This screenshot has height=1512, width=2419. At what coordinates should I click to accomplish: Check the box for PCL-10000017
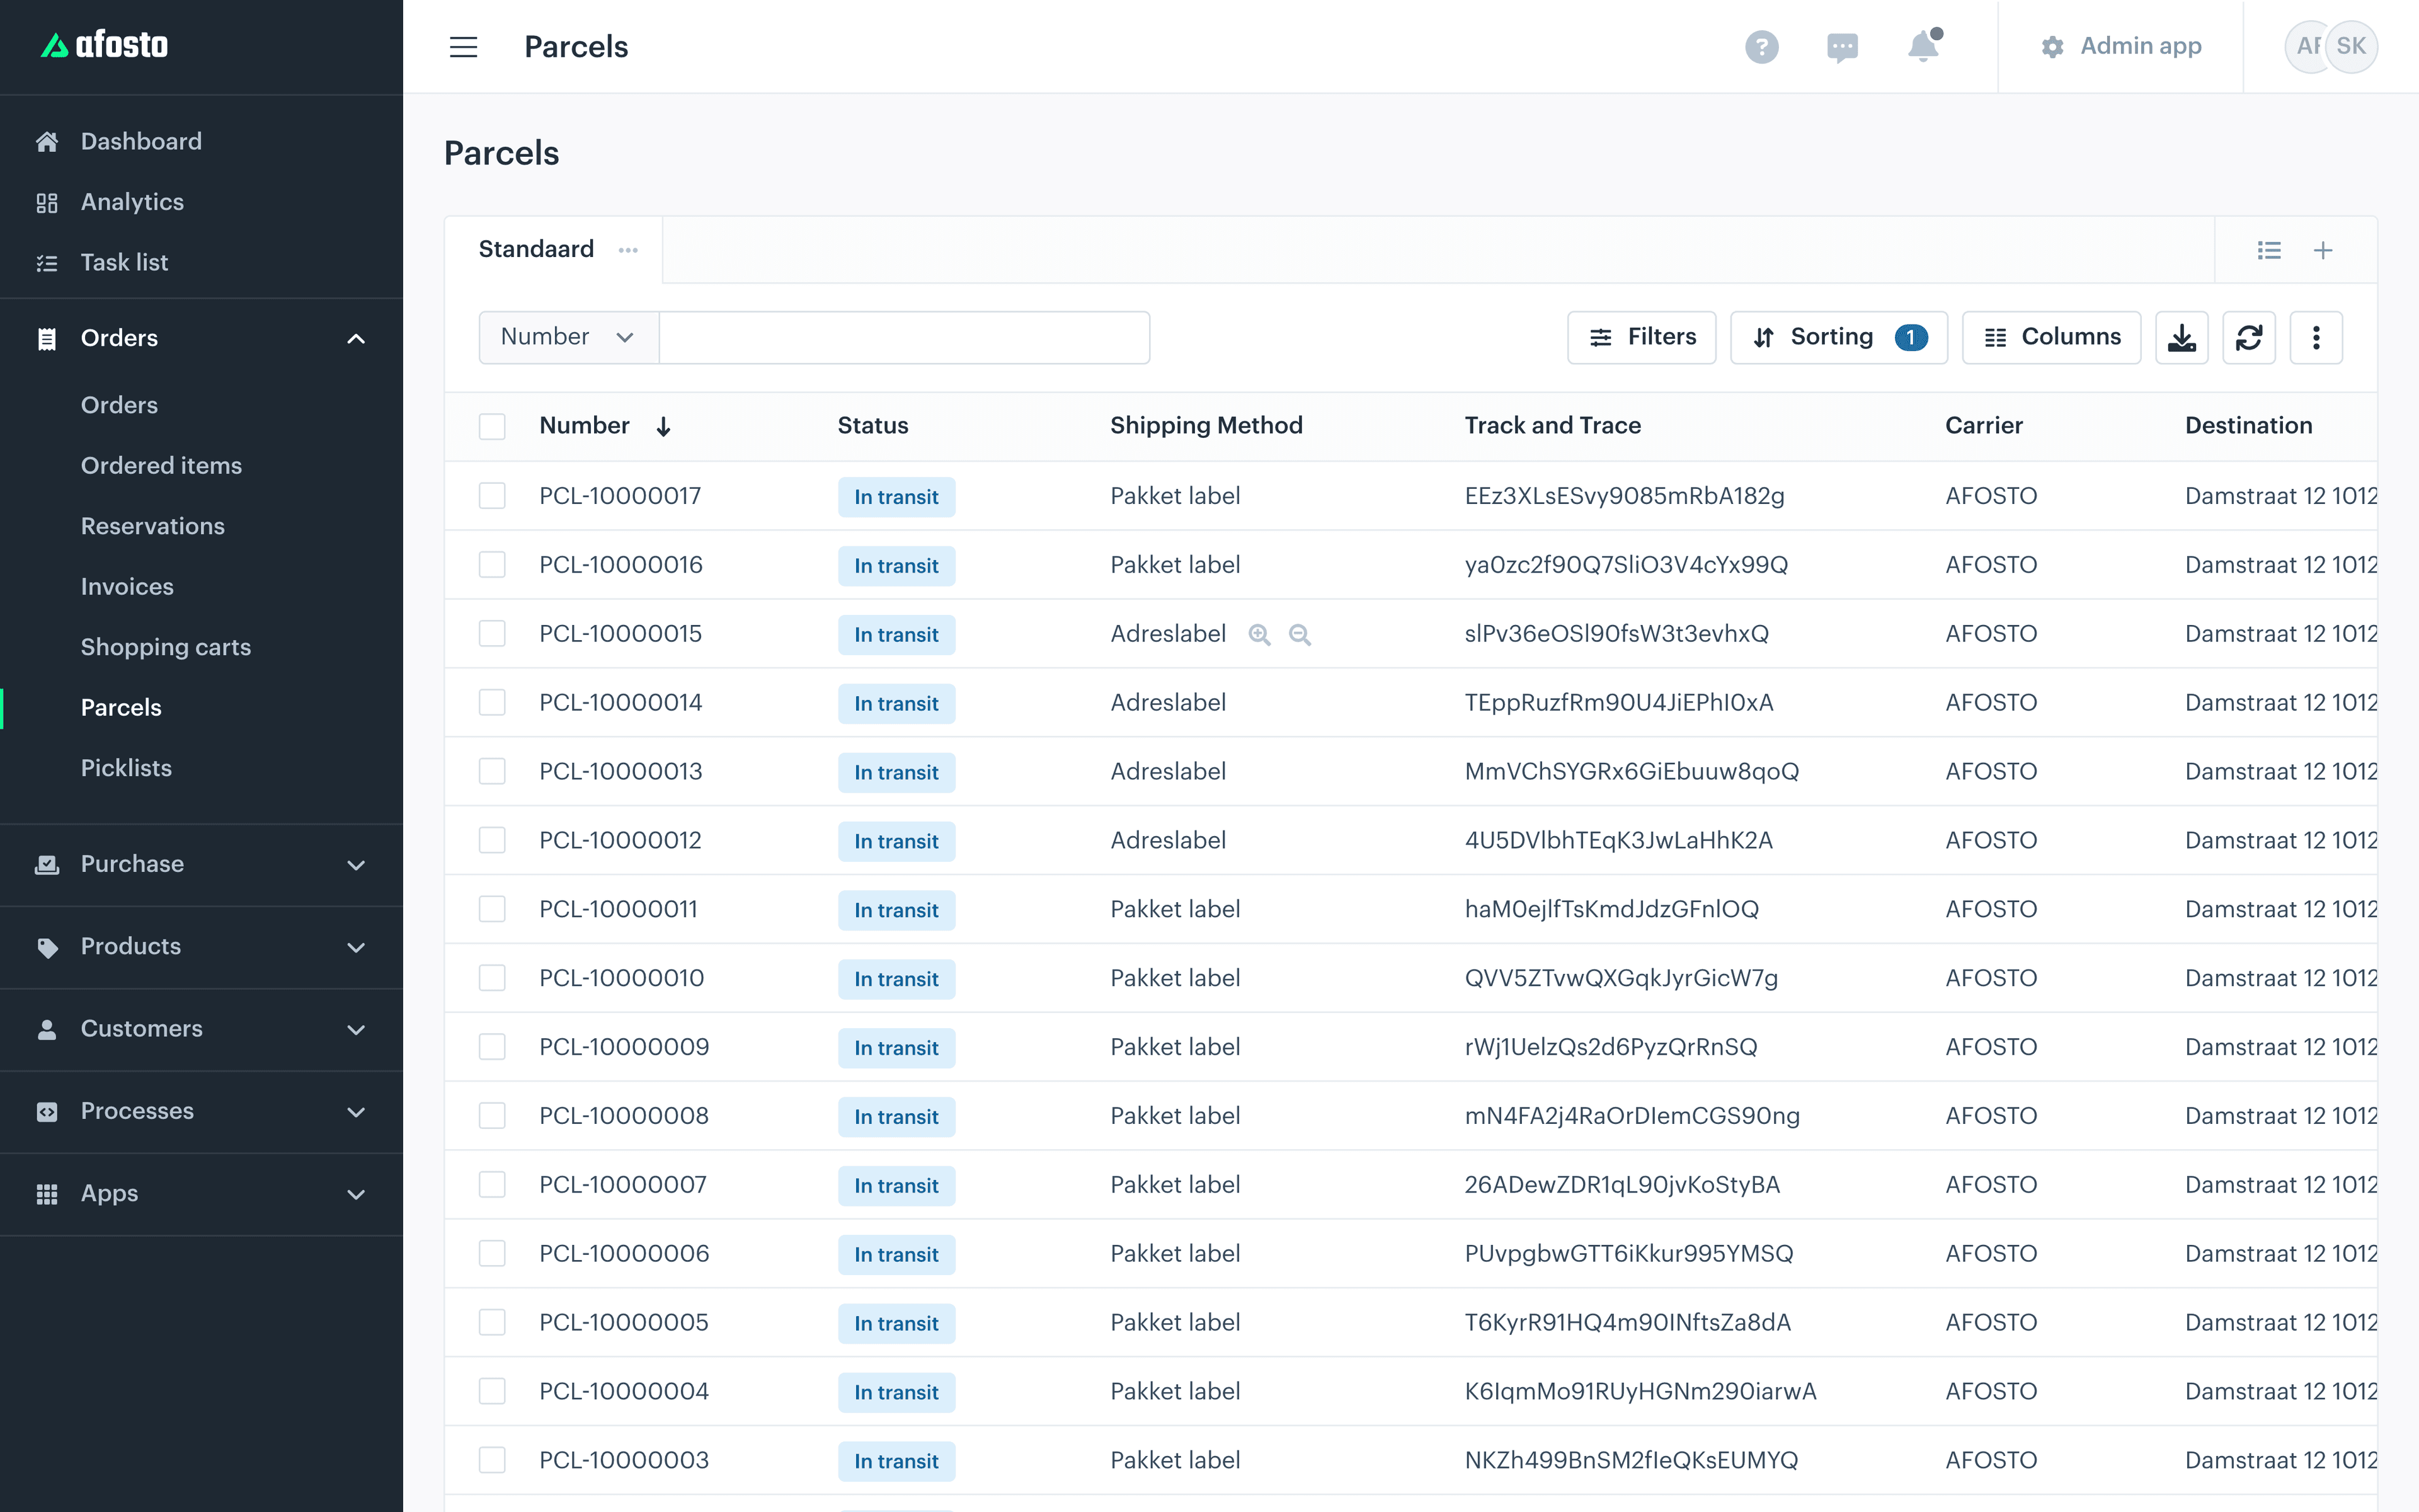pos(492,496)
